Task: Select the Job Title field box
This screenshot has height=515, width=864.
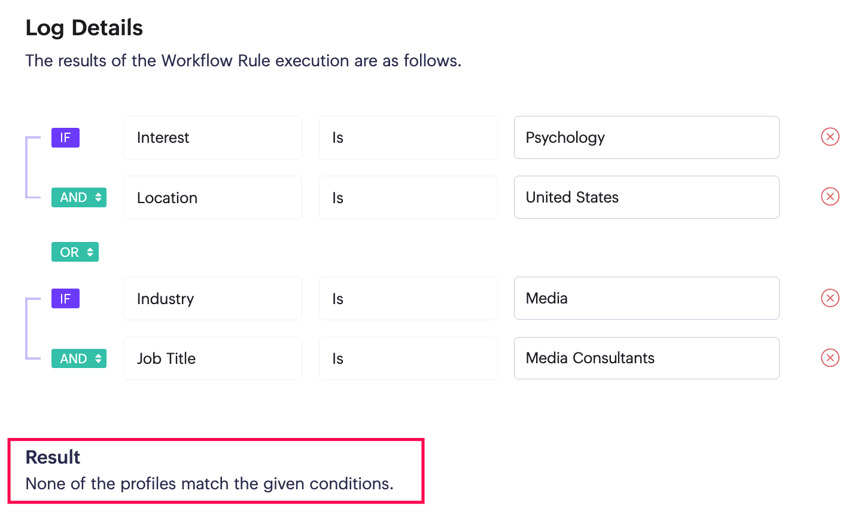Action: [x=212, y=358]
